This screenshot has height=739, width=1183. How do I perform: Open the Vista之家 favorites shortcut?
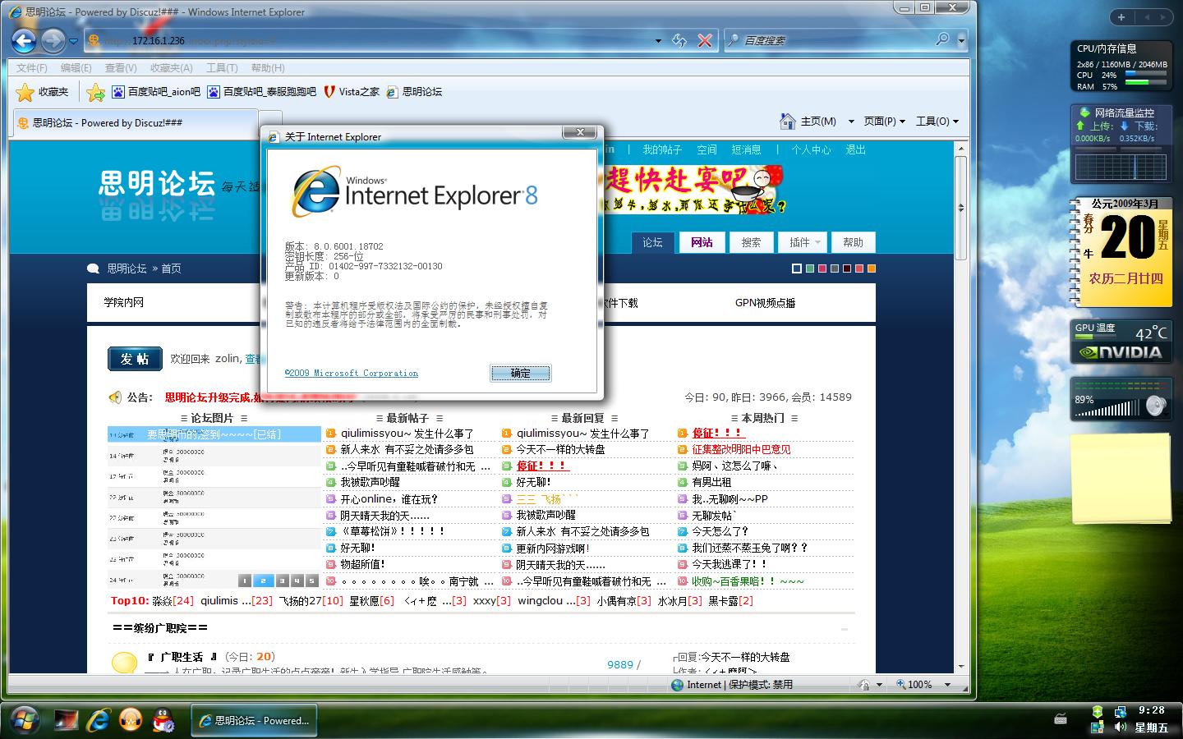click(x=352, y=92)
